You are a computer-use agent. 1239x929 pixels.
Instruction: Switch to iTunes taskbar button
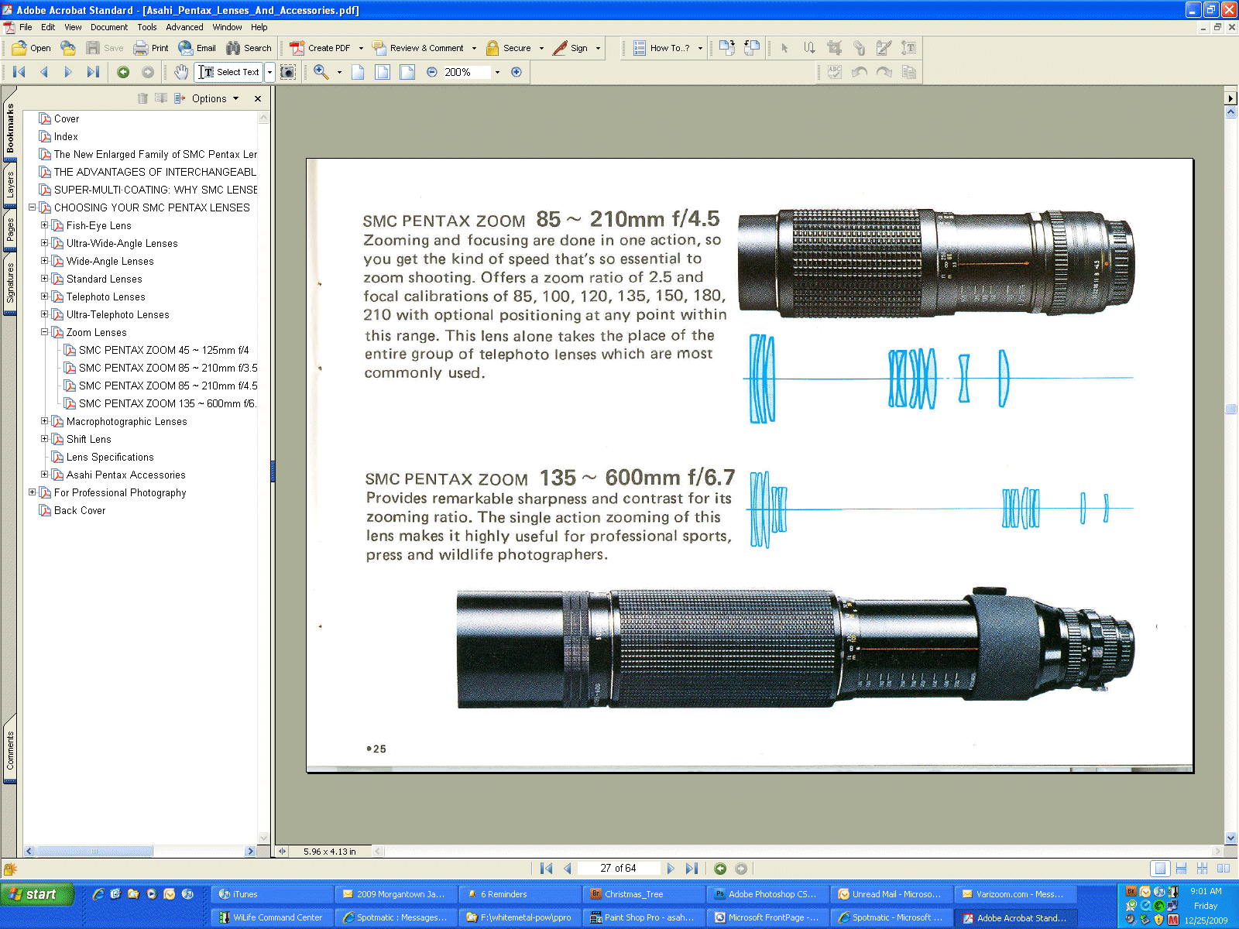pyautogui.click(x=271, y=894)
